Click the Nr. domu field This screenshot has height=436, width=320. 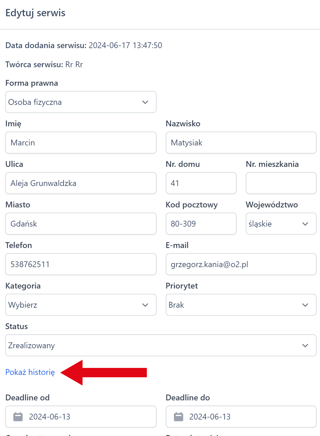[x=201, y=183]
